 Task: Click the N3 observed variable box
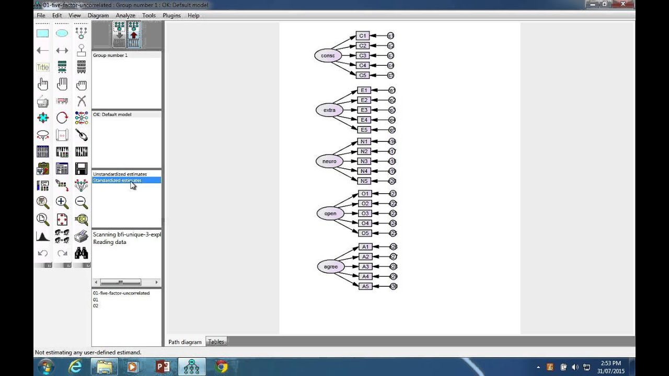tap(364, 161)
